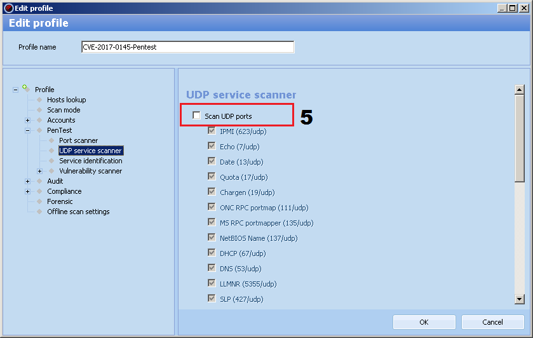533x338 pixels.
Task: Select Offline scan settings item
Action: [78, 212]
